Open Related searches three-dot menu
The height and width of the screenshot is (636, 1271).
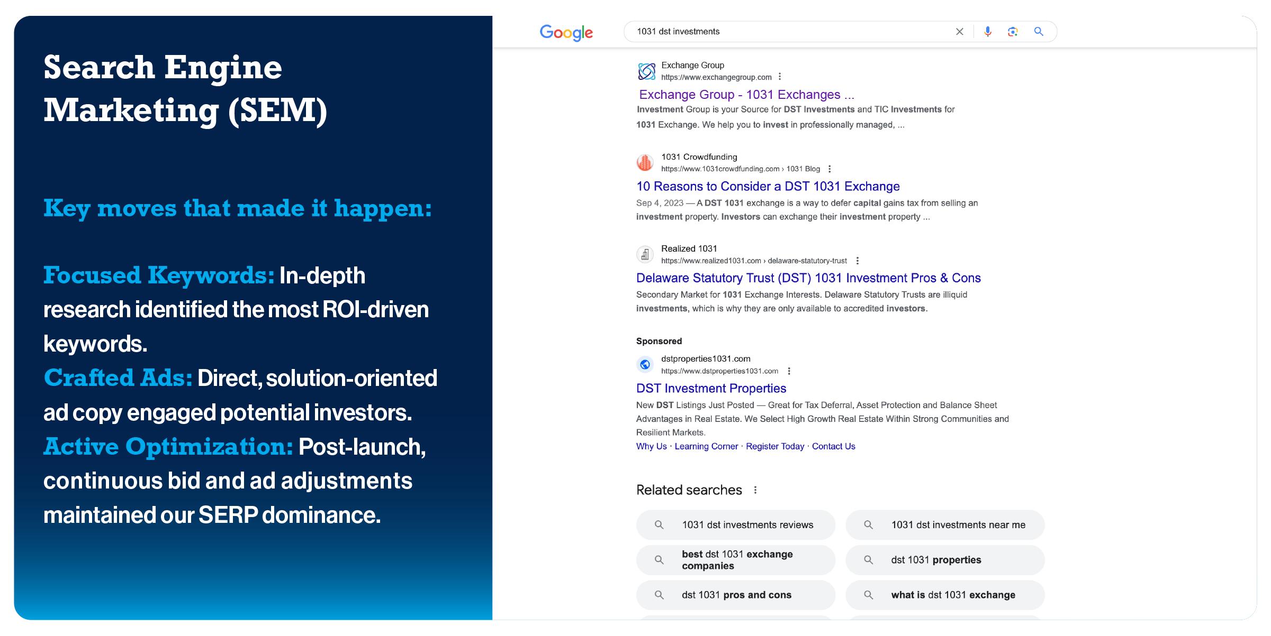click(x=755, y=490)
